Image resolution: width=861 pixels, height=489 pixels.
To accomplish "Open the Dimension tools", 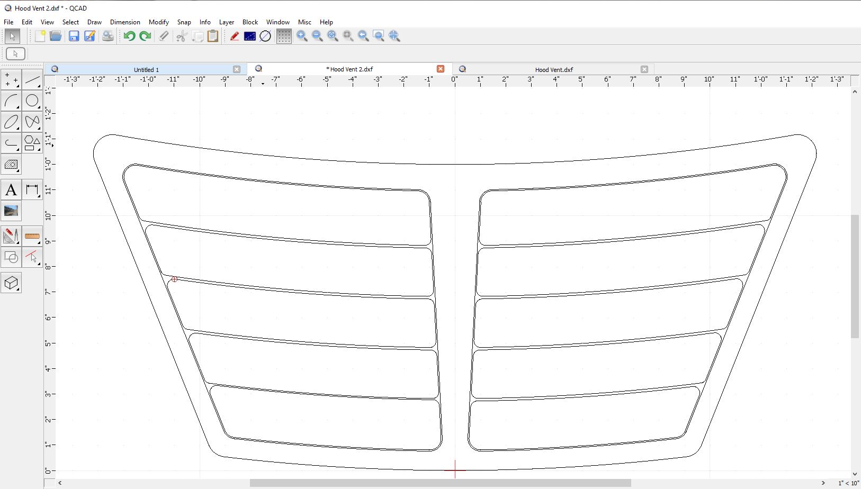I will (32, 190).
